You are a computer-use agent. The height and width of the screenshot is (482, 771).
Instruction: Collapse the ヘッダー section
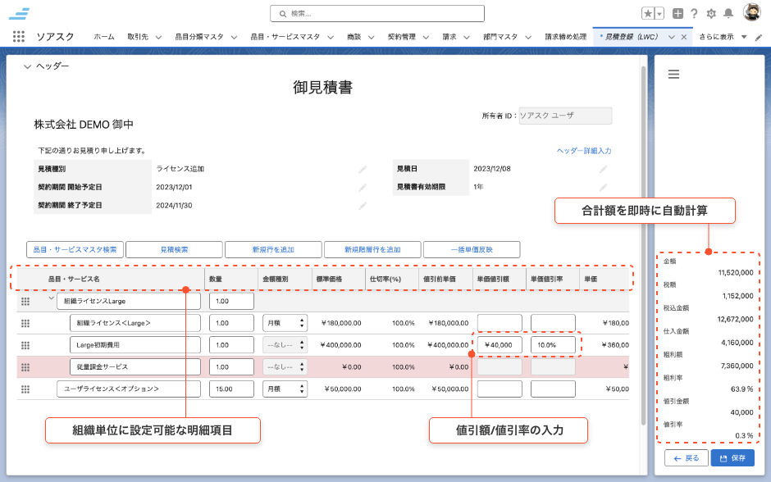click(27, 66)
